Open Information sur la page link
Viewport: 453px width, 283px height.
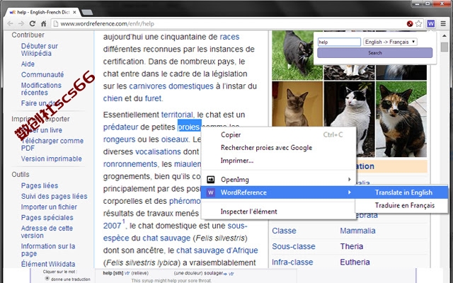pyautogui.click(x=48, y=250)
